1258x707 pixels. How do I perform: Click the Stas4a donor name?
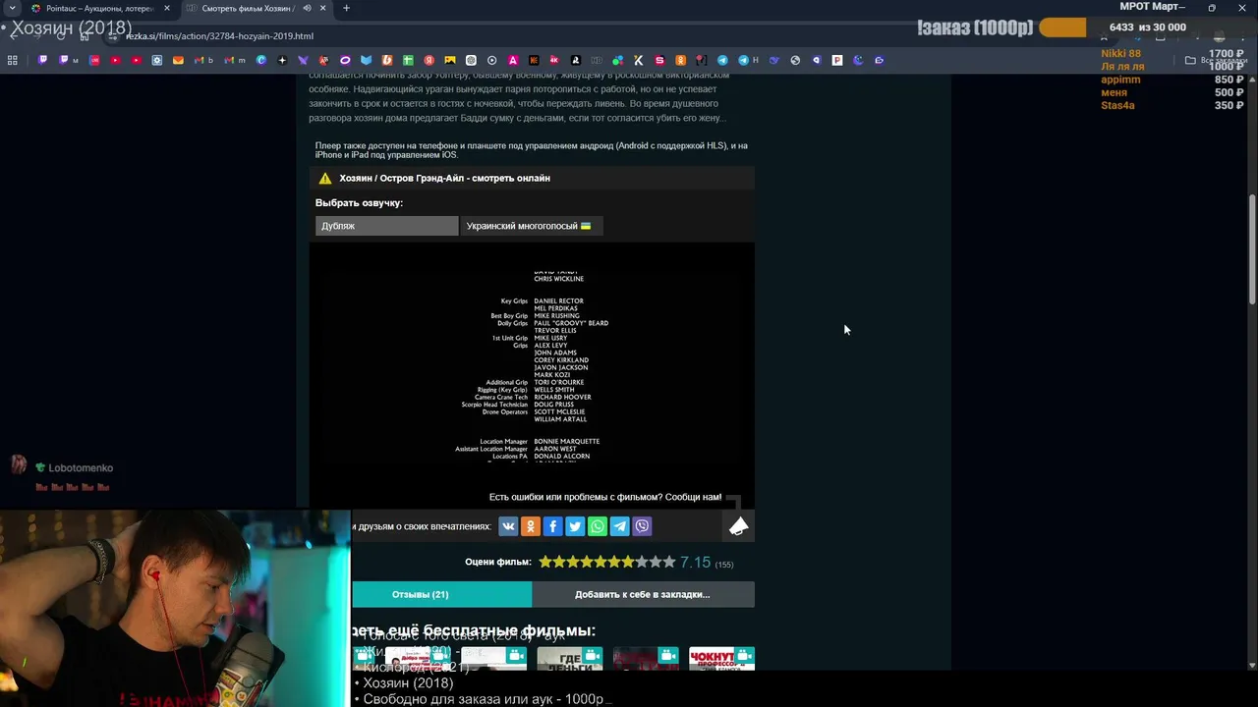coord(1117,105)
